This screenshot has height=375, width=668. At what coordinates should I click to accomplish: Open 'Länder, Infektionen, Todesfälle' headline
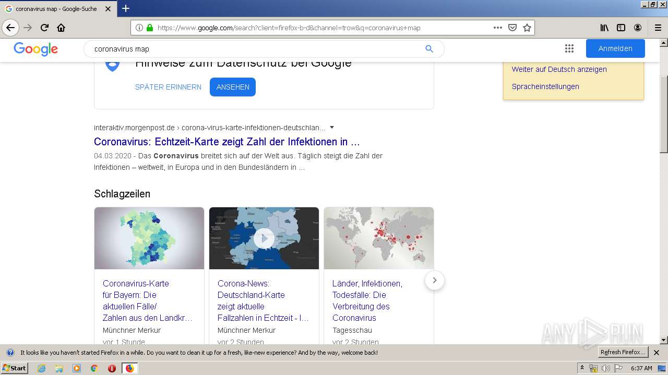point(367,301)
